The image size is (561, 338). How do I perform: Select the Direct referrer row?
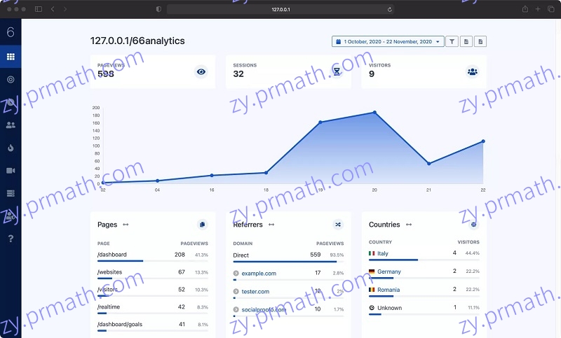click(288, 257)
